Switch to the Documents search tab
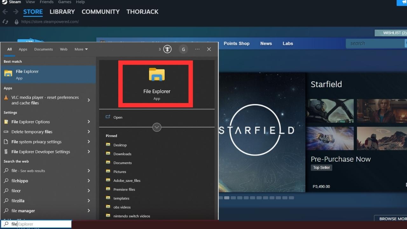This screenshot has width=407, height=229. click(x=43, y=49)
